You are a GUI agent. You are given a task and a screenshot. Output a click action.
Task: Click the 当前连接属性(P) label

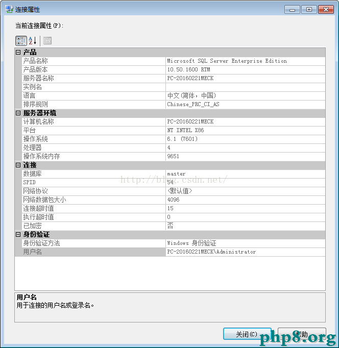click(x=39, y=26)
